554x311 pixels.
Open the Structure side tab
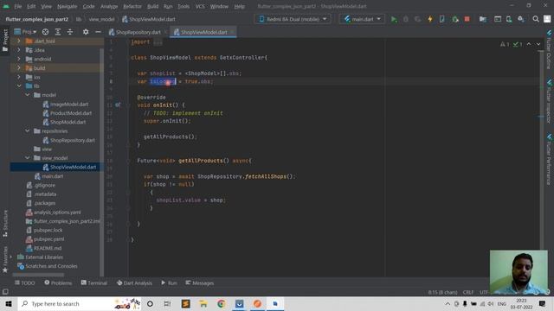[5, 223]
